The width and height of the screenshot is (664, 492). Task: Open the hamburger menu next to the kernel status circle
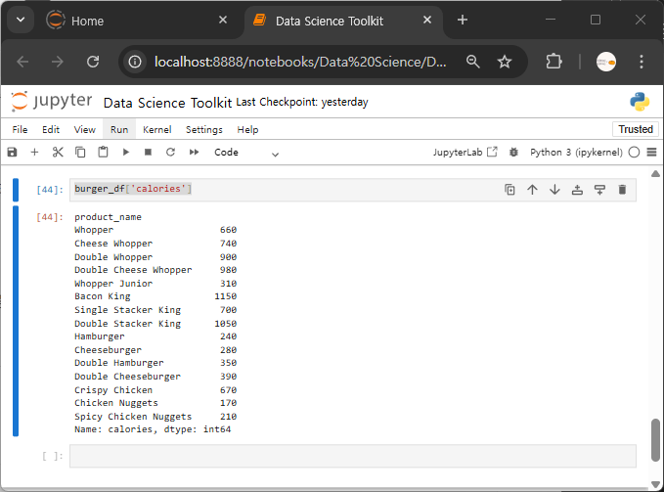coord(651,152)
